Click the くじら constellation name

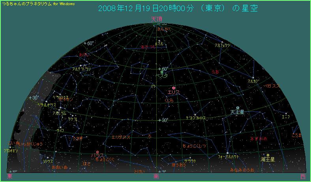[169, 101]
